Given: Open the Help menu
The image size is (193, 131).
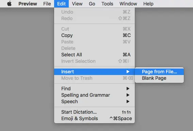Looking at the screenshot, I should click(148, 4).
